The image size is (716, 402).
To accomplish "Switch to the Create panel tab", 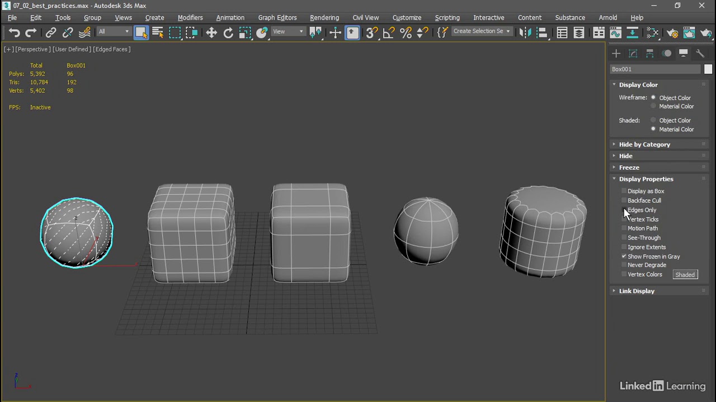I will tap(616, 54).
